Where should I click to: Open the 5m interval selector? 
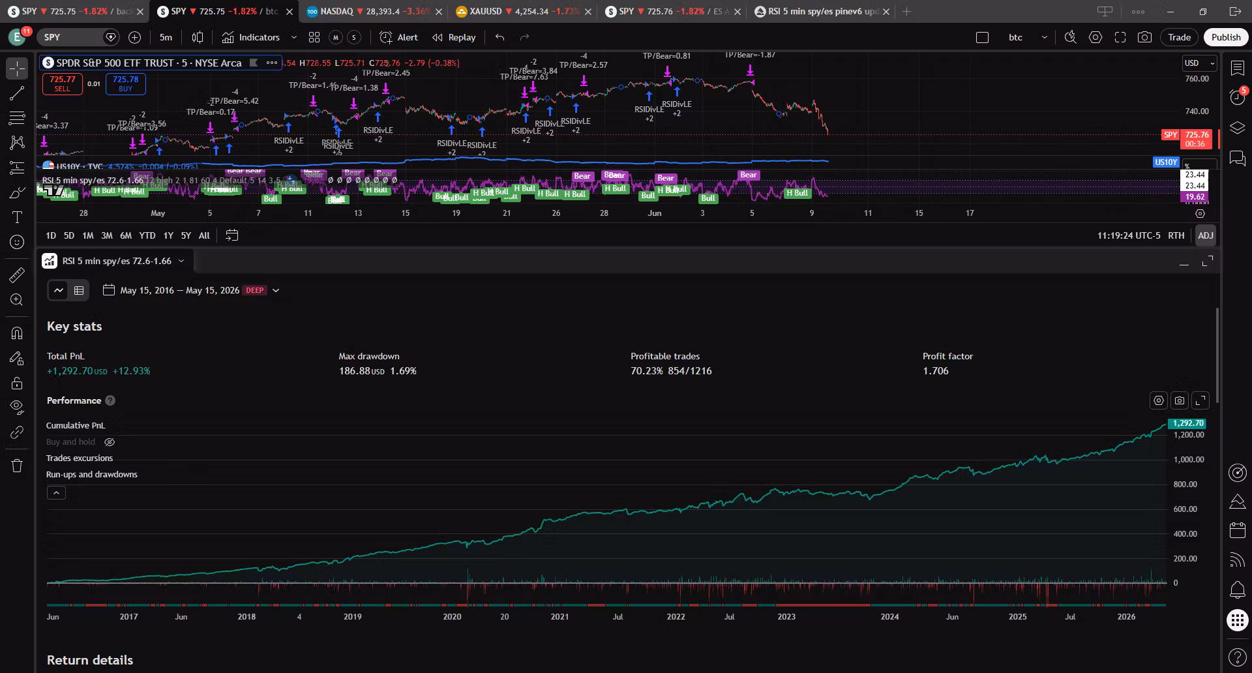166,37
